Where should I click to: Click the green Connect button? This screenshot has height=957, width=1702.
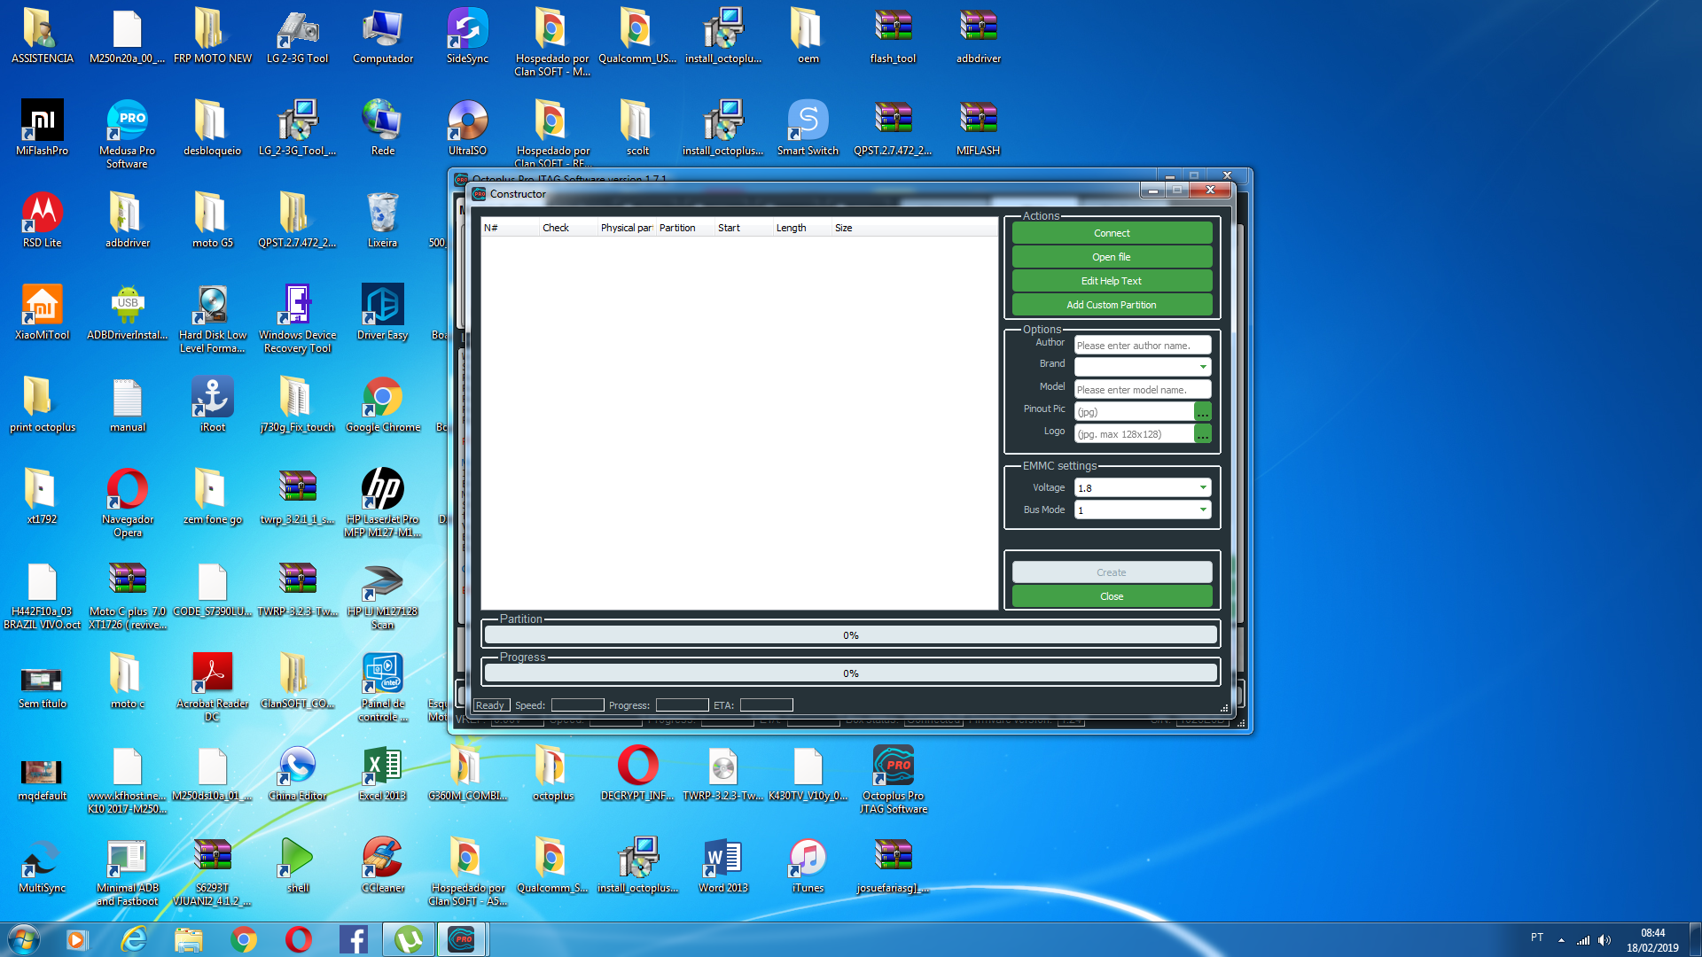coord(1112,233)
